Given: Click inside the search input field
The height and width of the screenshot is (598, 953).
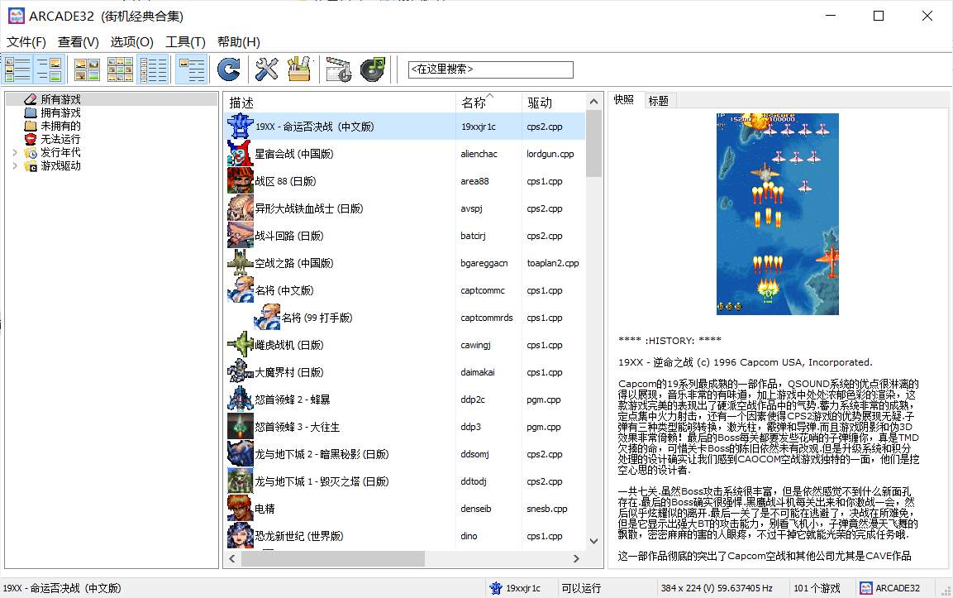Looking at the screenshot, I should click(489, 69).
